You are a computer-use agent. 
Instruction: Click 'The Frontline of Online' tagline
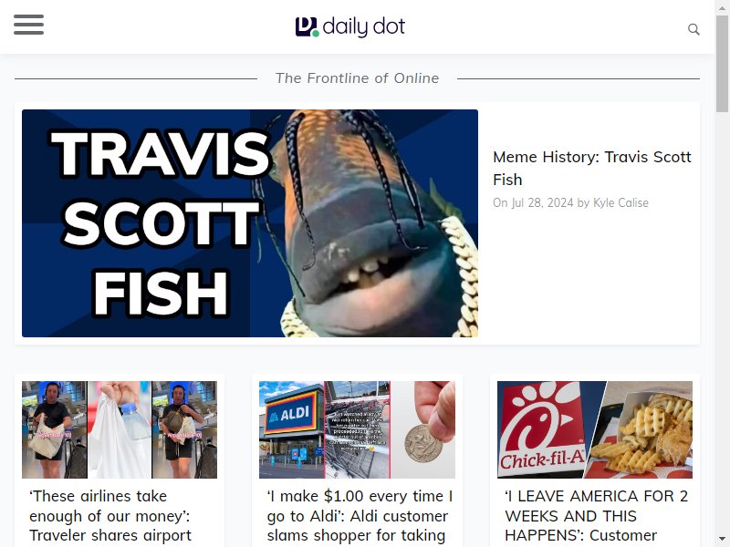click(357, 78)
